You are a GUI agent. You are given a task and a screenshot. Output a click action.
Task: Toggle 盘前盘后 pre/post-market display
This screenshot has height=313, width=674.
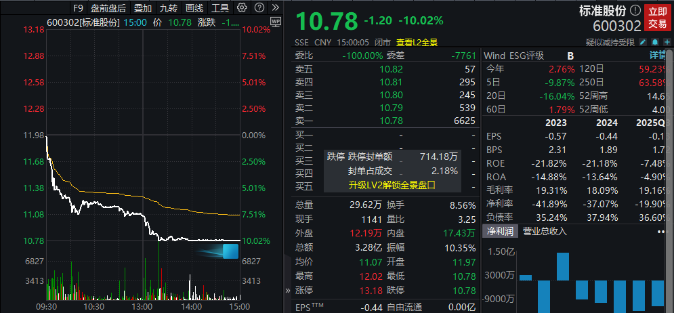tap(108, 9)
